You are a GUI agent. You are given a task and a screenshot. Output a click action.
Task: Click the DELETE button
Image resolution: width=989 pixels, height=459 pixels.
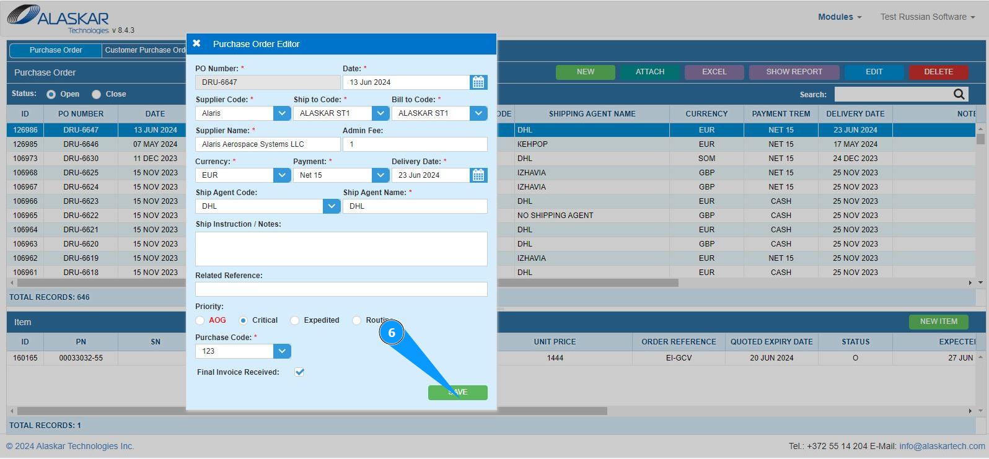click(x=939, y=72)
